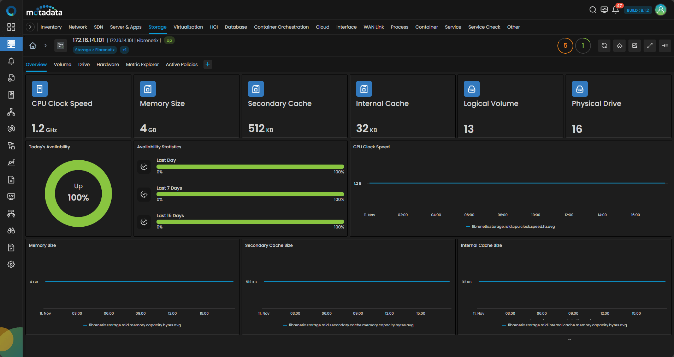
Task: Expand the +1 additional tags badge
Action: click(124, 50)
